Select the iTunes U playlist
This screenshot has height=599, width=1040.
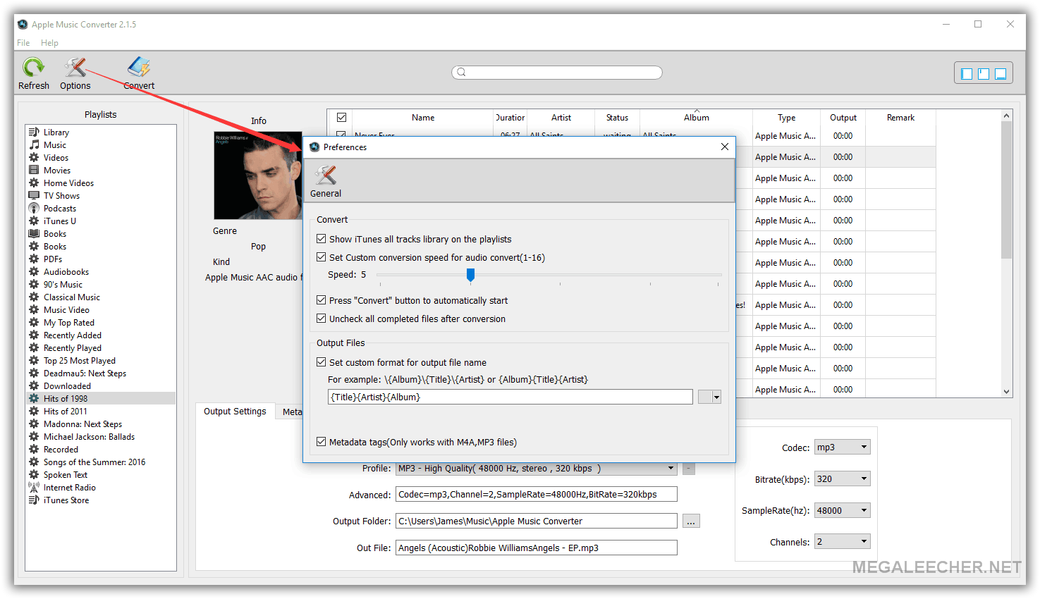(x=60, y=221)
